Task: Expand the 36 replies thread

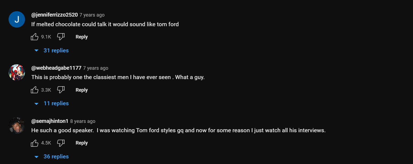Action: [52, 157]
